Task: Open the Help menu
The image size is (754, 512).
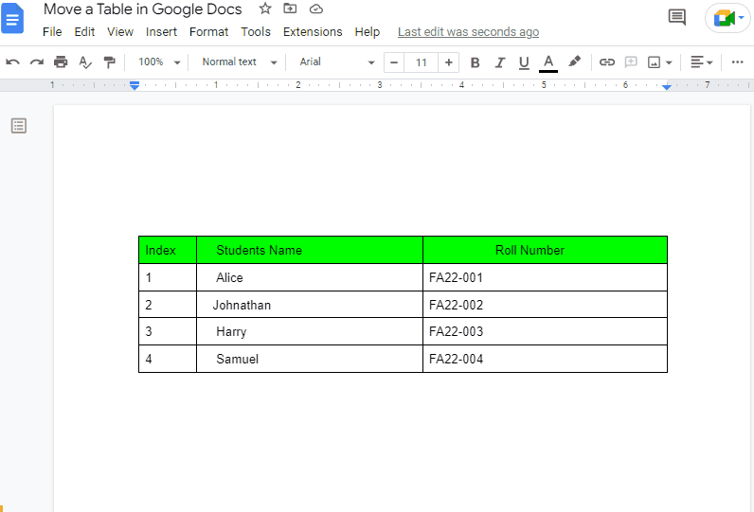Action: tap(367, 31)
